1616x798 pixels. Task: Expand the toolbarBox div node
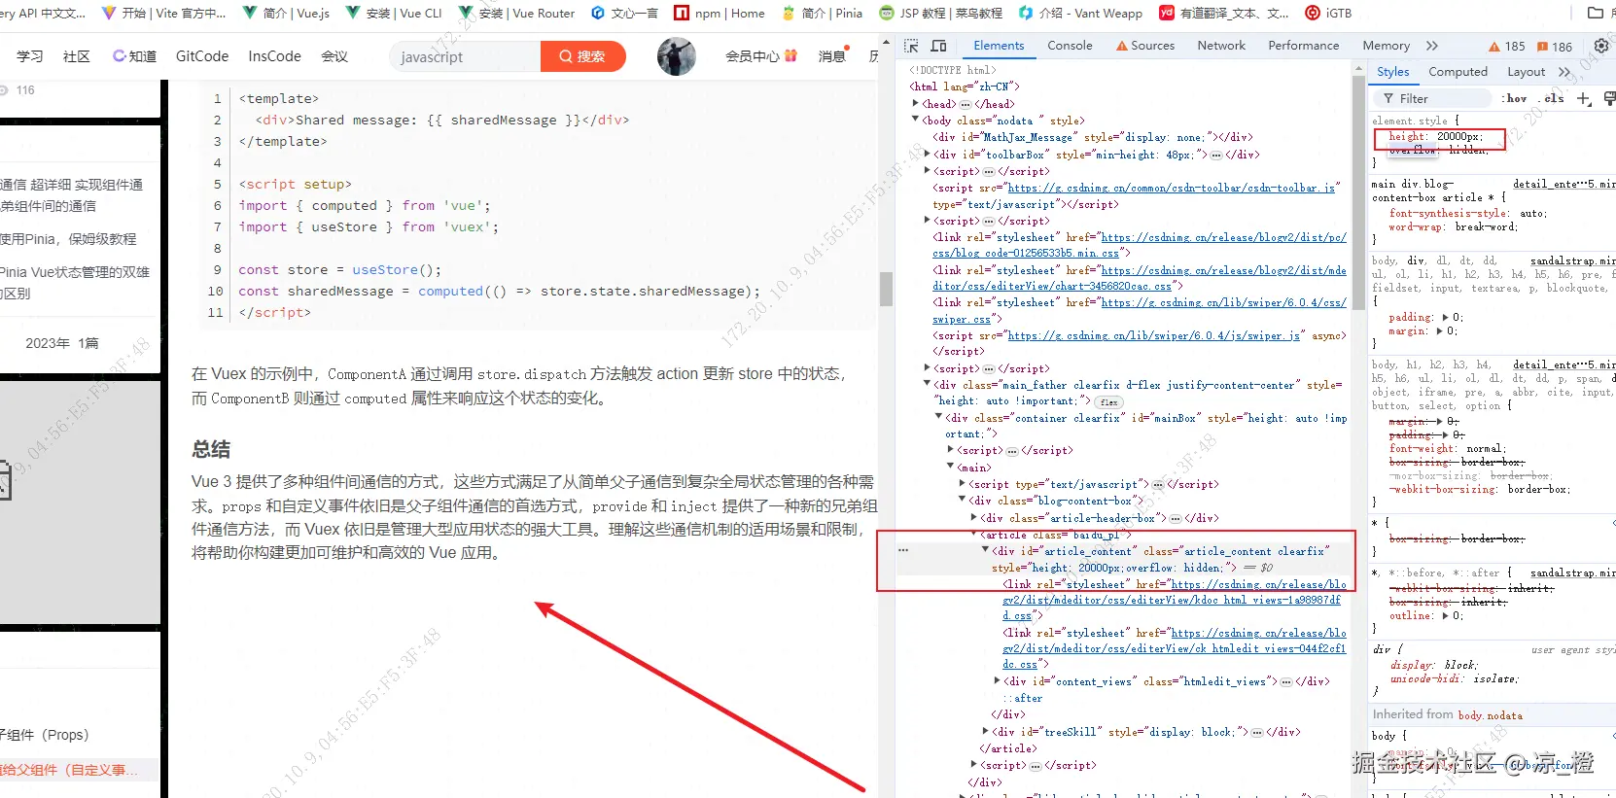click(927, 154)
